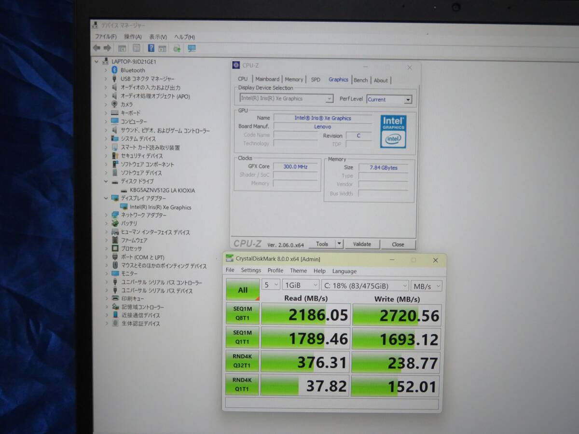Select the 生体認証デバイス category icon
Image resolution: width=579 pixels, height=434 pixels.
115,324
